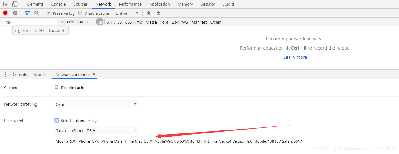Click the Caching label
The height and width of the screenshot is (154, 399).
(x=11, y=88)
